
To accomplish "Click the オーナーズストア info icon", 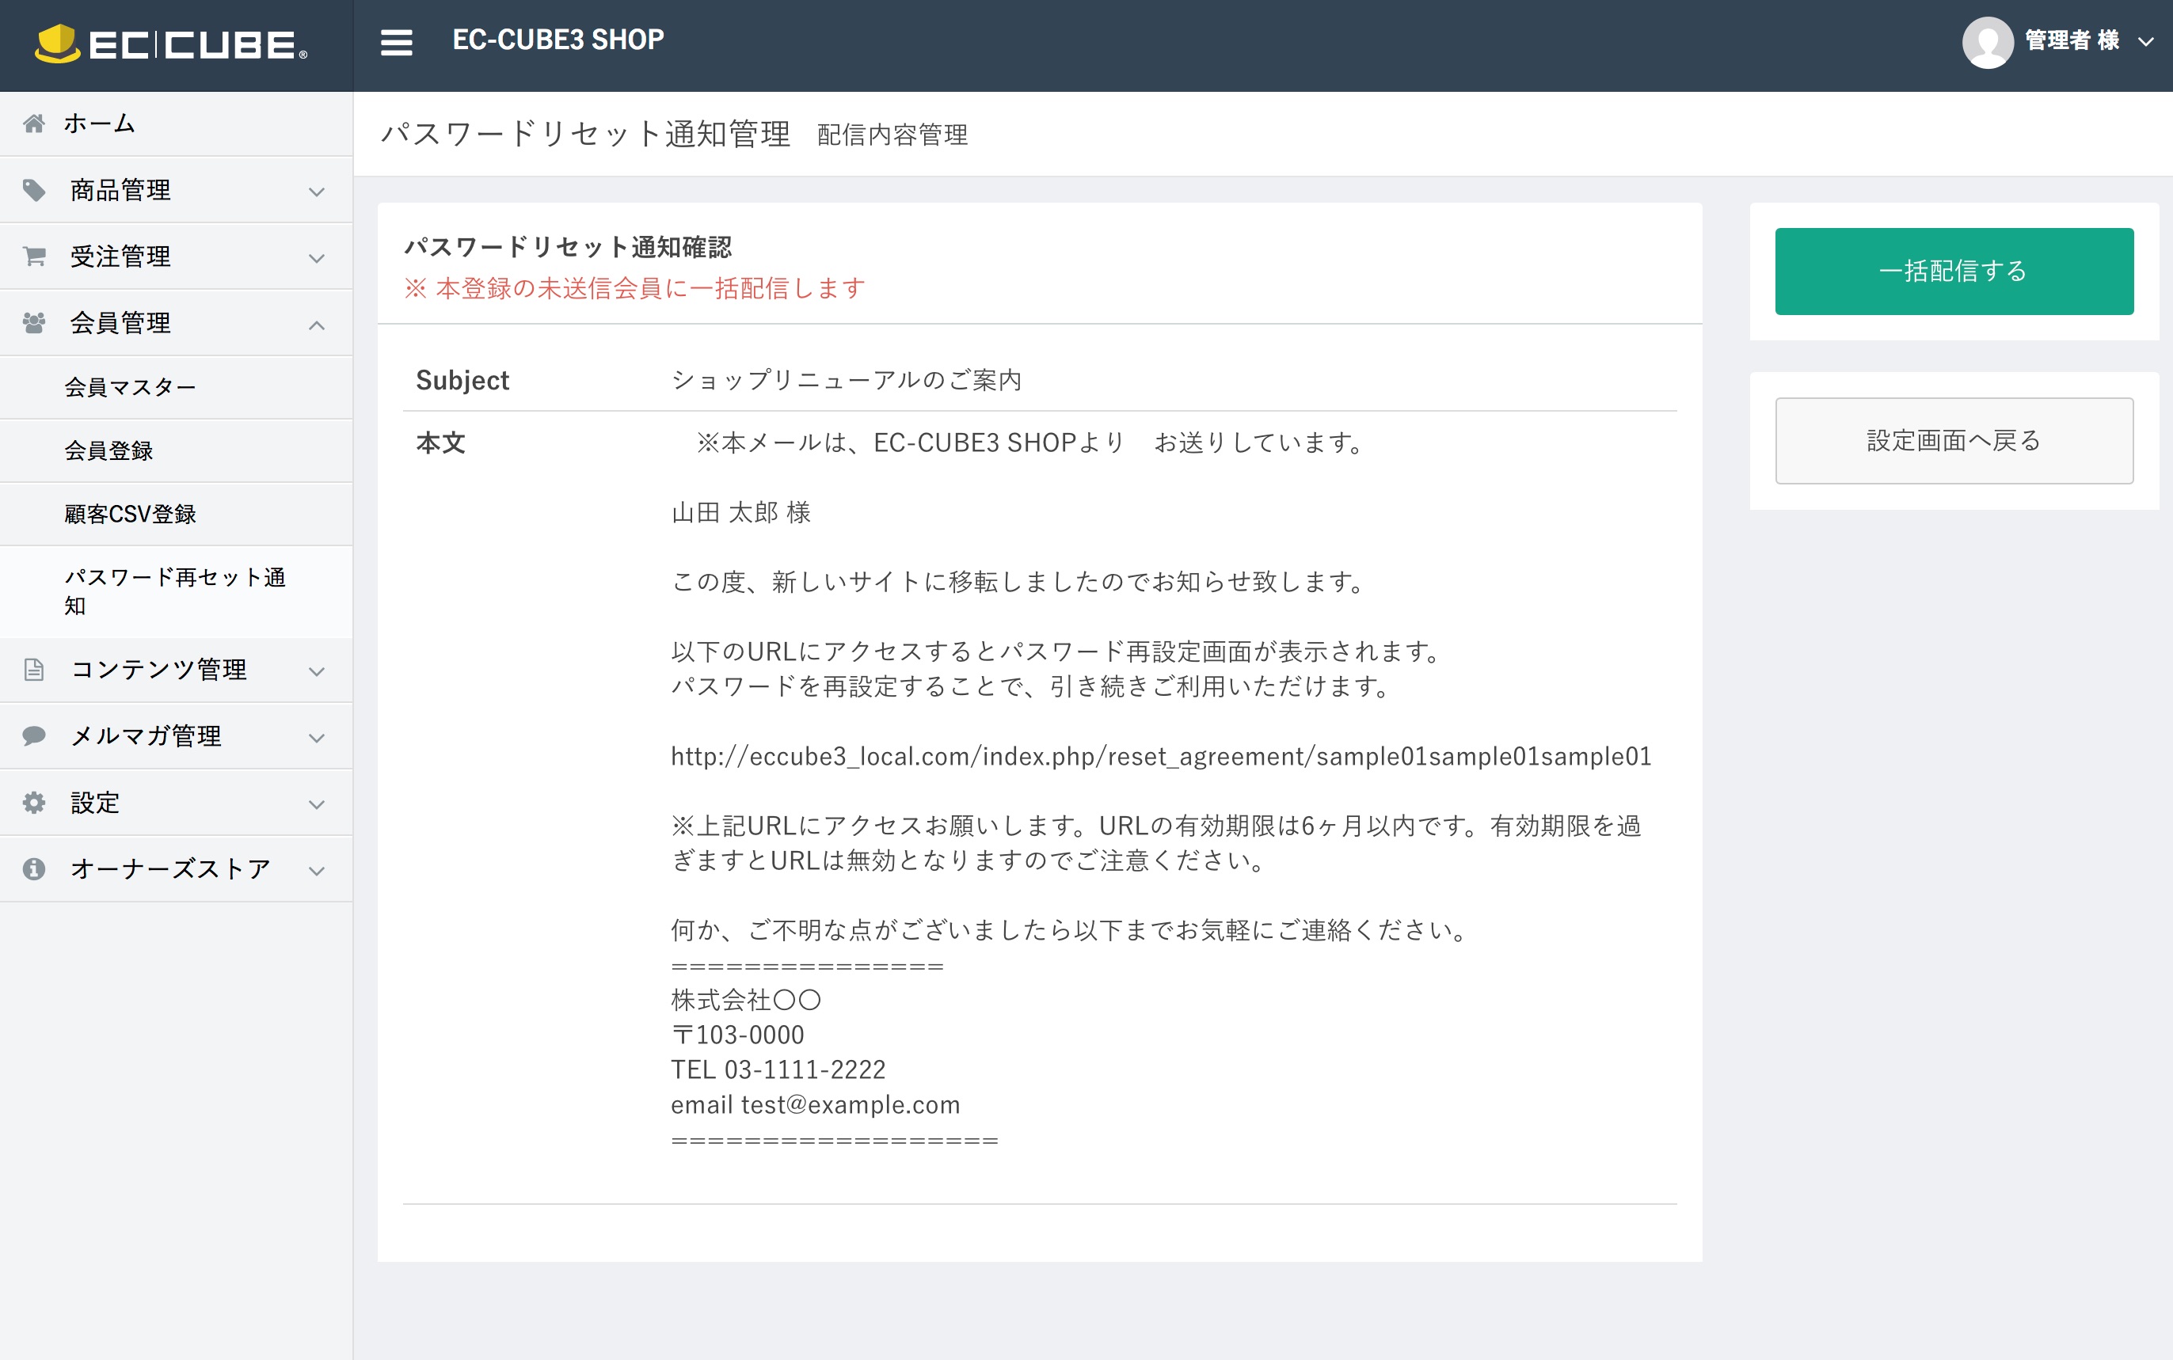I will pos(35,868).
